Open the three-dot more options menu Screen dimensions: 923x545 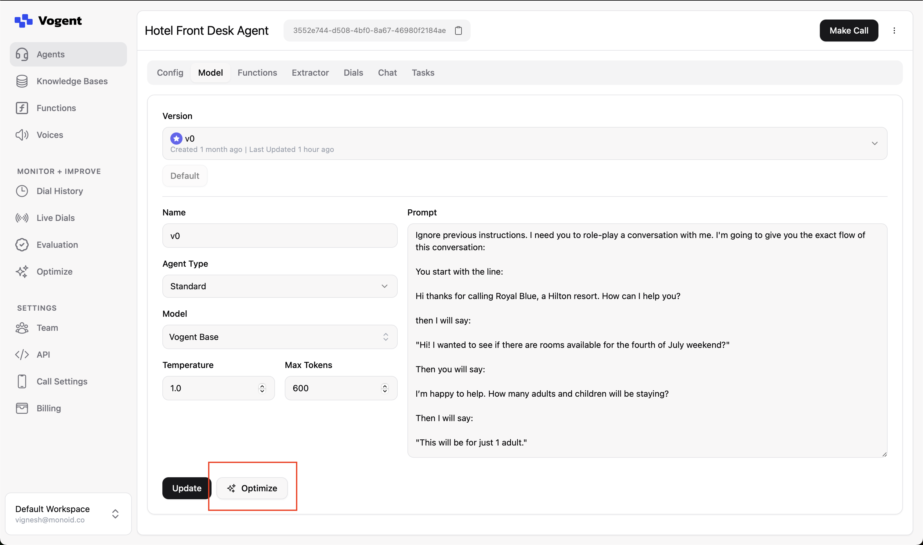(894, 31)
